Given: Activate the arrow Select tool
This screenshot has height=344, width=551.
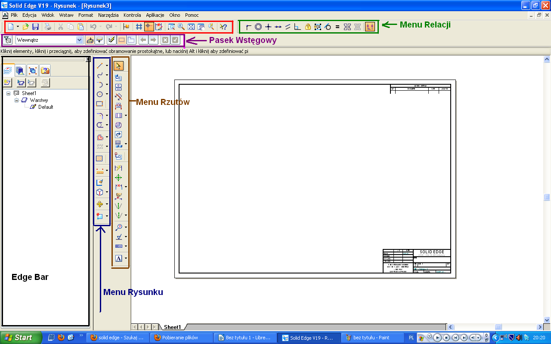Looking at the screenshot, I should click(x=119, y=66).
